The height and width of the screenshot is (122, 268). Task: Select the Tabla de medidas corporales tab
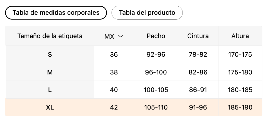56,13
